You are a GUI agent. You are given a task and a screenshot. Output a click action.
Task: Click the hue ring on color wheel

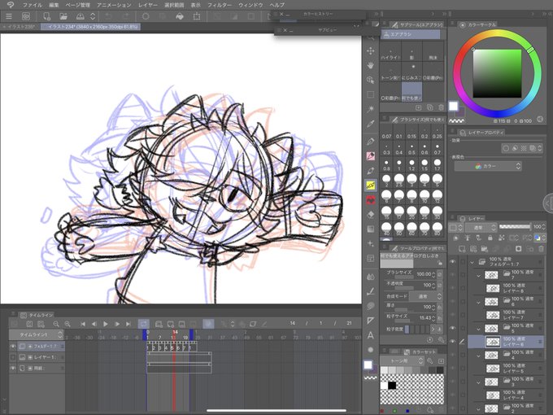click(x=497, y=73)
